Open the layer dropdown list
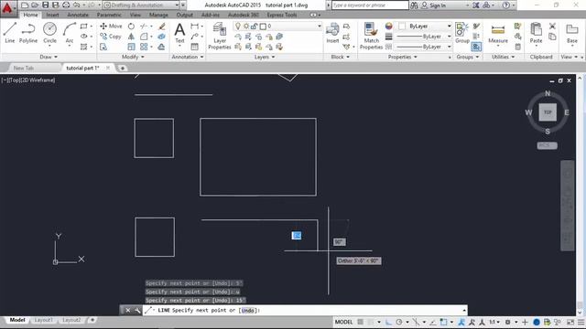 tap(320, 27)
